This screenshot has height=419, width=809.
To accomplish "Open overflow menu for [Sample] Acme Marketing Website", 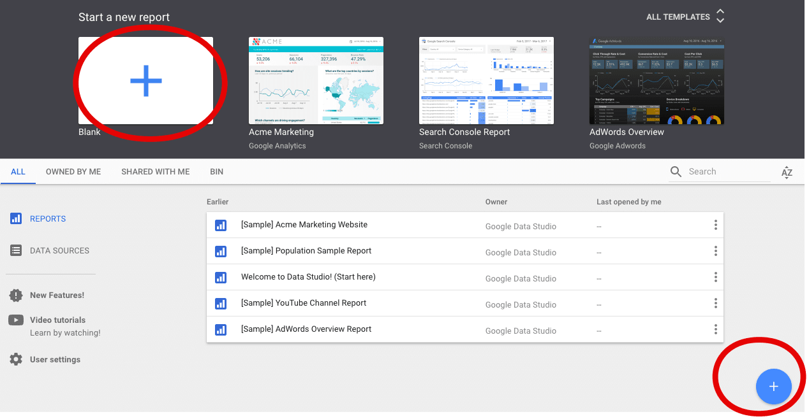I will [715, 225].
